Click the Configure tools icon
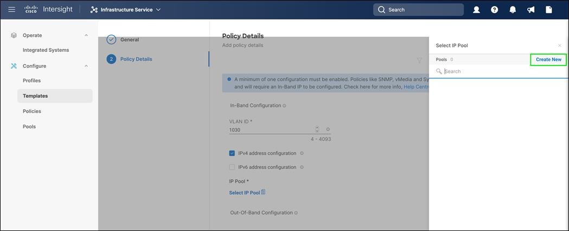The image size is (569, 231). coord(14,66)
